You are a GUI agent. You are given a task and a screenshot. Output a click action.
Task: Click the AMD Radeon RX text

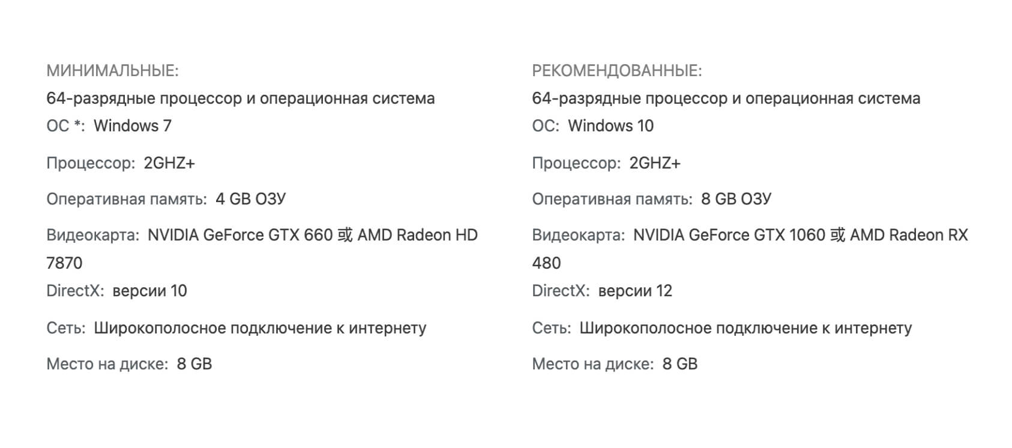pyautogui.click(x=909, y=235)
